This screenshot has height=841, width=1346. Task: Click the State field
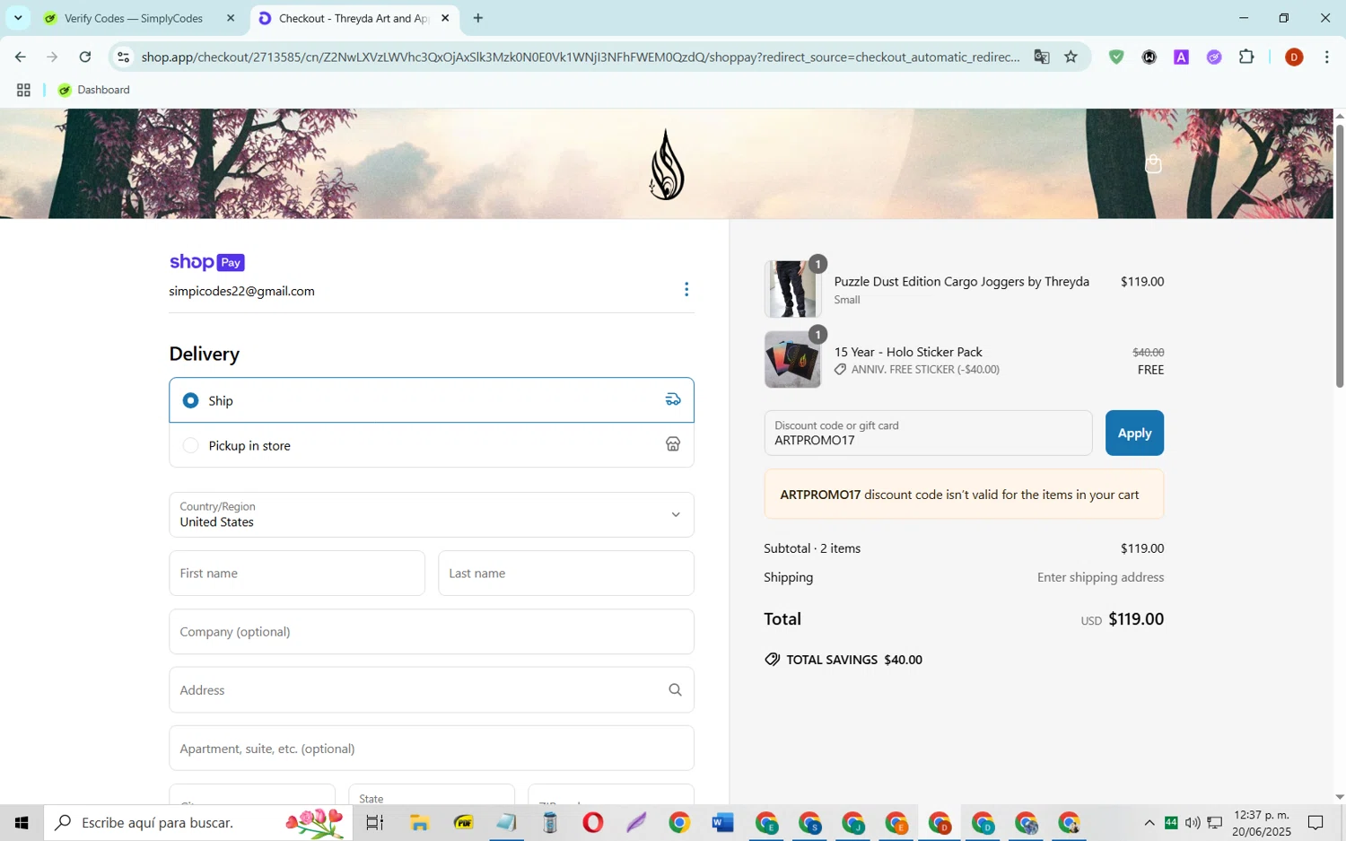click(432, 794)
